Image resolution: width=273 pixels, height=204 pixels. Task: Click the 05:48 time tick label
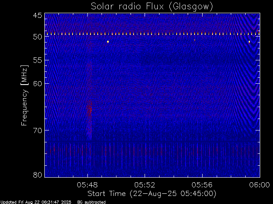(x=87, y=185)
